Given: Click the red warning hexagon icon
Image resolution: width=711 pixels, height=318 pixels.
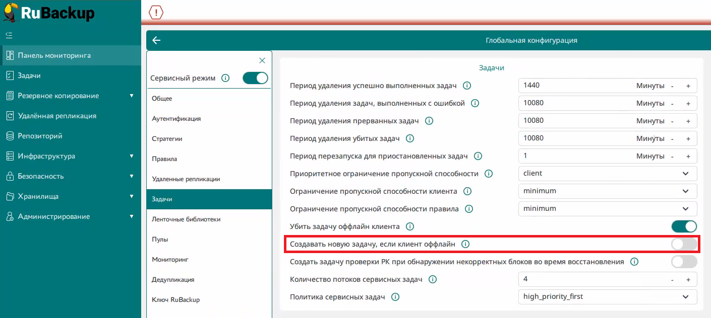Looking at the screenshot, I should click(156, 13).
